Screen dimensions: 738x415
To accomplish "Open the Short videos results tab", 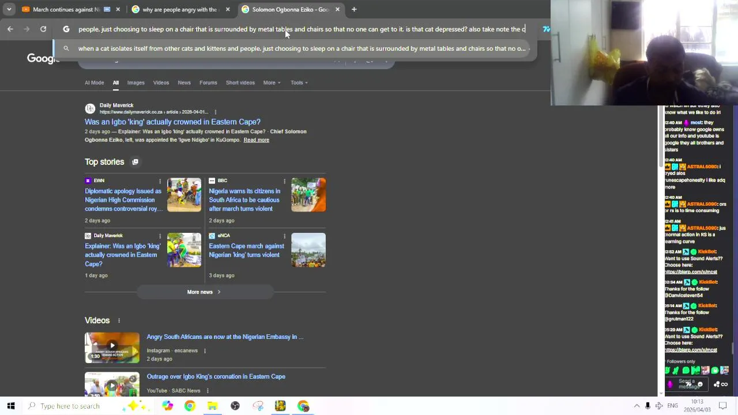I will tap(240, 82).
